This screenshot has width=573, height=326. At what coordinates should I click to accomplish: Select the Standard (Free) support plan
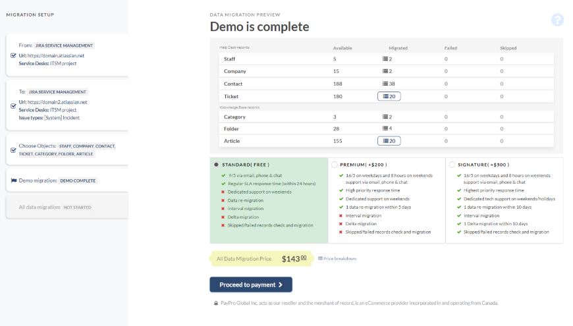[x=216, y=165]
